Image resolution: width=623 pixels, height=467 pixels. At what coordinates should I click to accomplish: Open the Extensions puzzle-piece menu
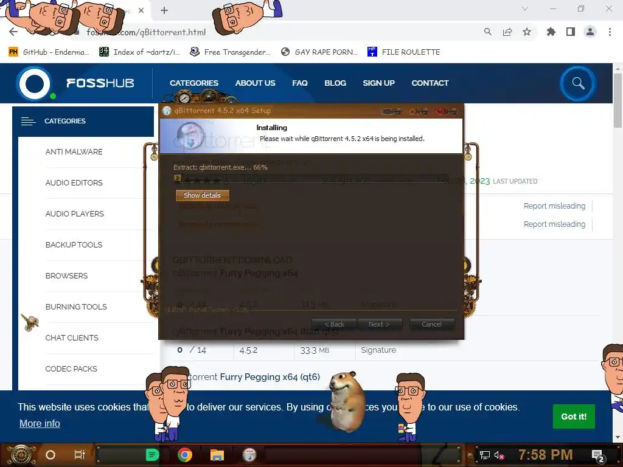[551, 32]
